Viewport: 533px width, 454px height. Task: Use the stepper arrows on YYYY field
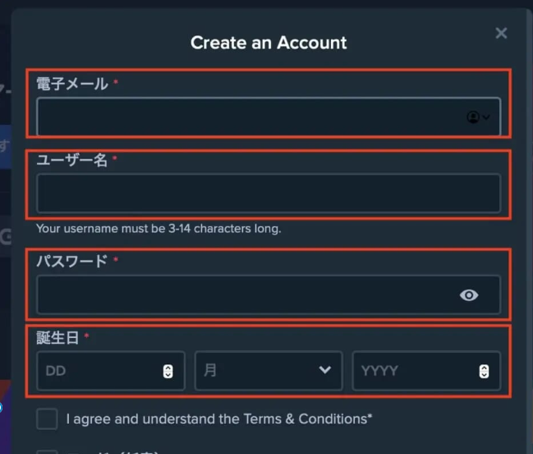[x=484, y=371]
